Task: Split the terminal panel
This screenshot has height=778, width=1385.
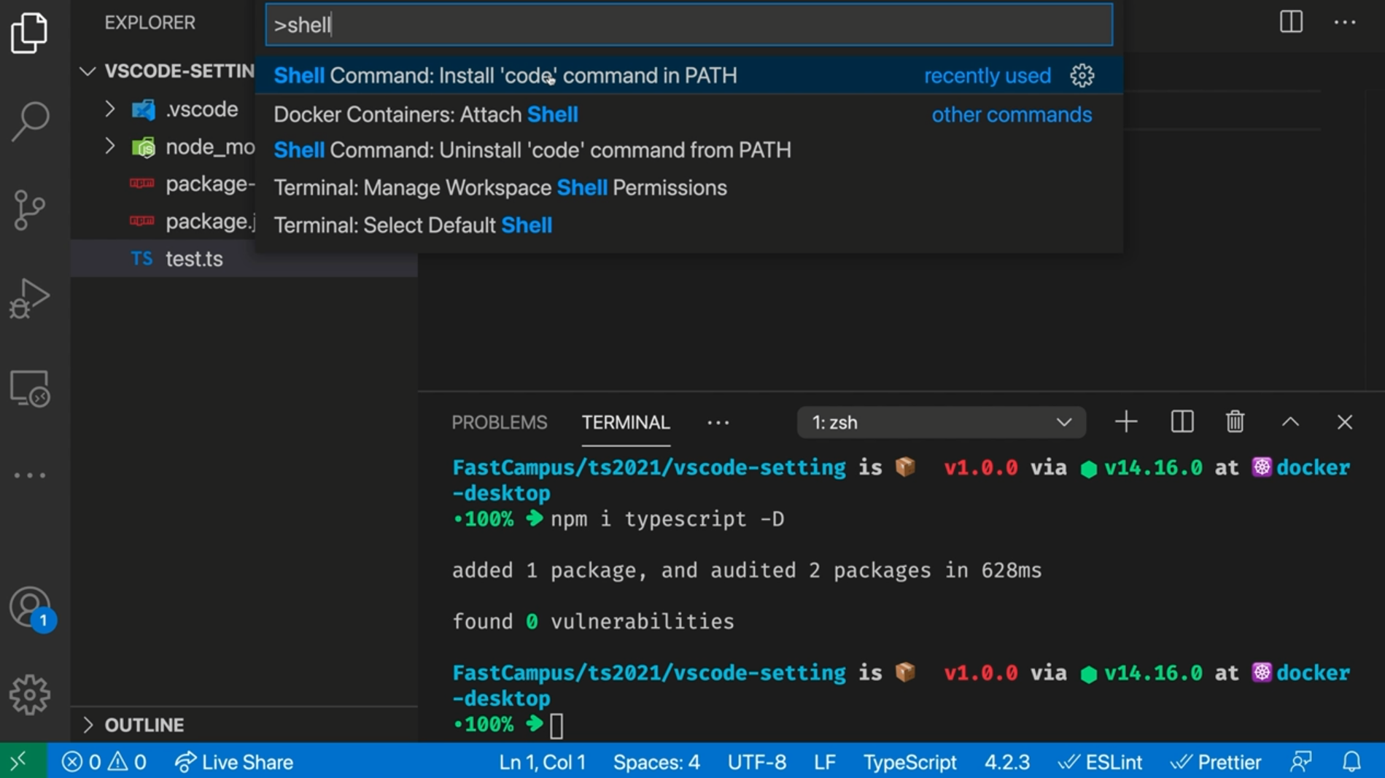Action: 1181,421
